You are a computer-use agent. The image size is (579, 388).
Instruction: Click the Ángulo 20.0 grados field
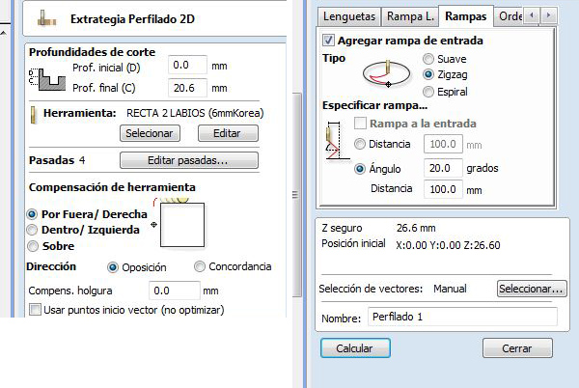point(443,168)
